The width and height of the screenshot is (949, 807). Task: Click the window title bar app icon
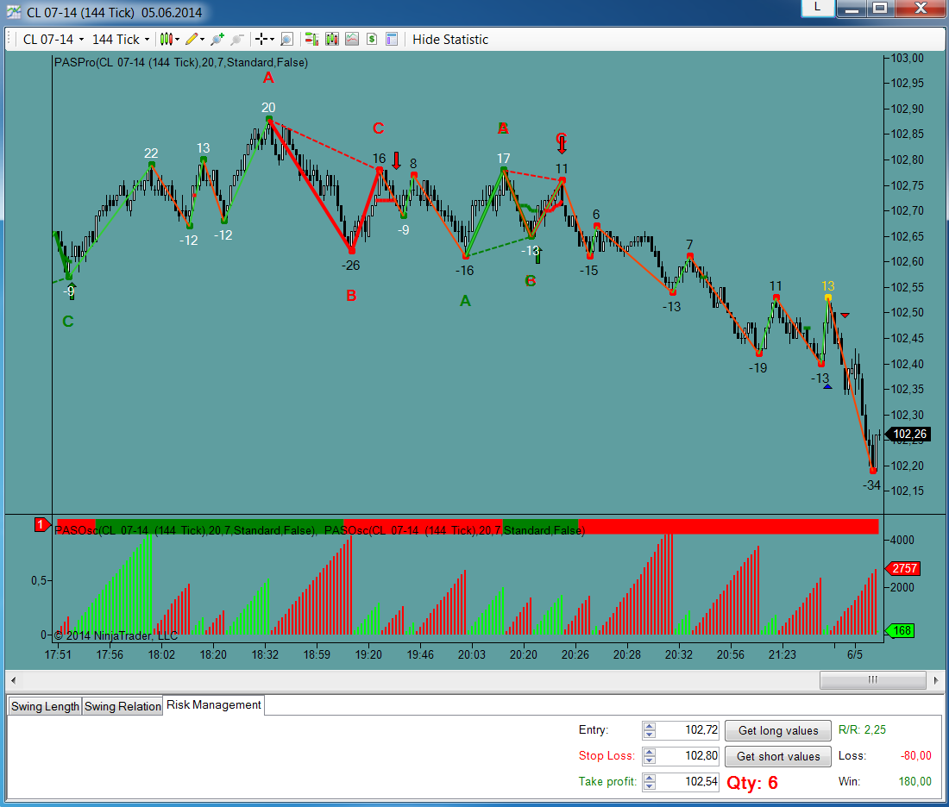(x=14, y=12)
